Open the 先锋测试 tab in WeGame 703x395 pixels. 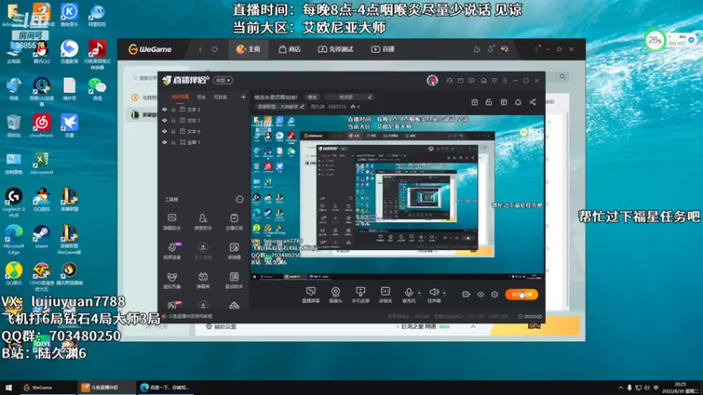336,49
